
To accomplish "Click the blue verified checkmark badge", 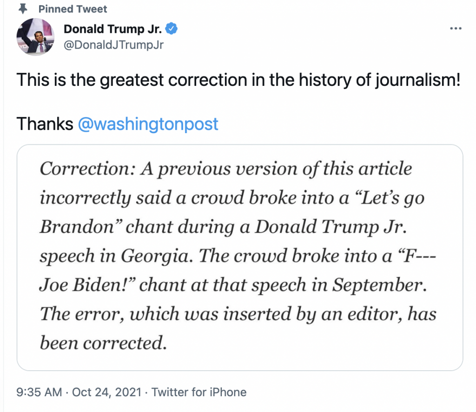I will (x=171, y=29).
